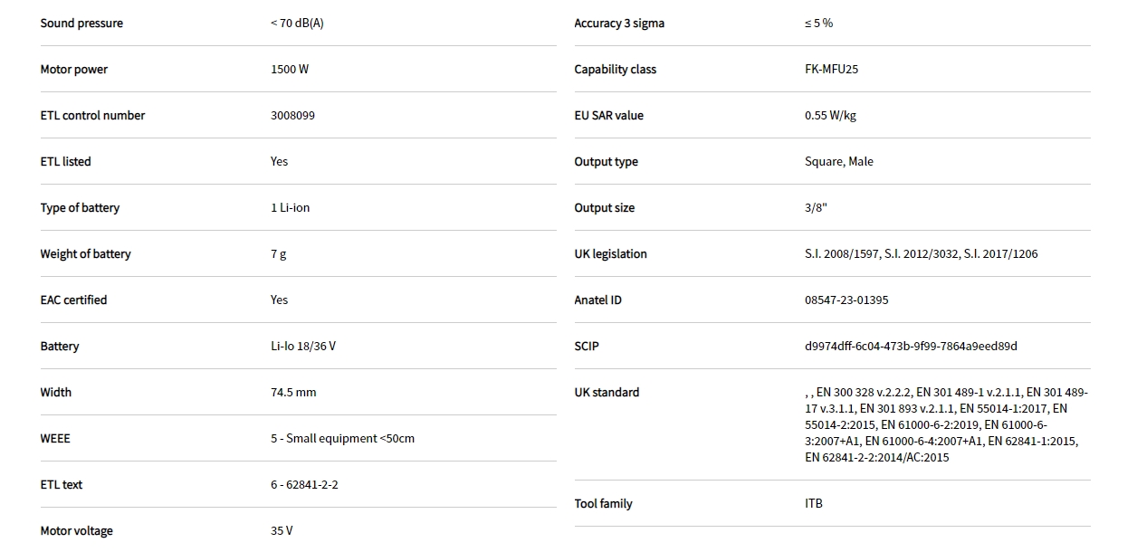
Task: Select the EU SAR value 0.55 W/kg
Action: coord(830,116)
